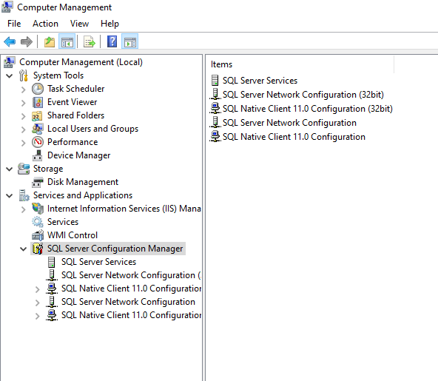Expand the Task Scheduler node
This screenshot has height=381, width=438.
pos(24,90)
